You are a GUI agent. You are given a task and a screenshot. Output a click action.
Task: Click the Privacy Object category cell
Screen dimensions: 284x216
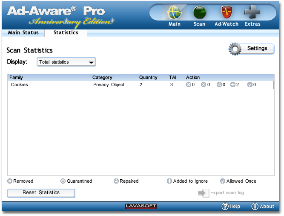pos(109,85)
